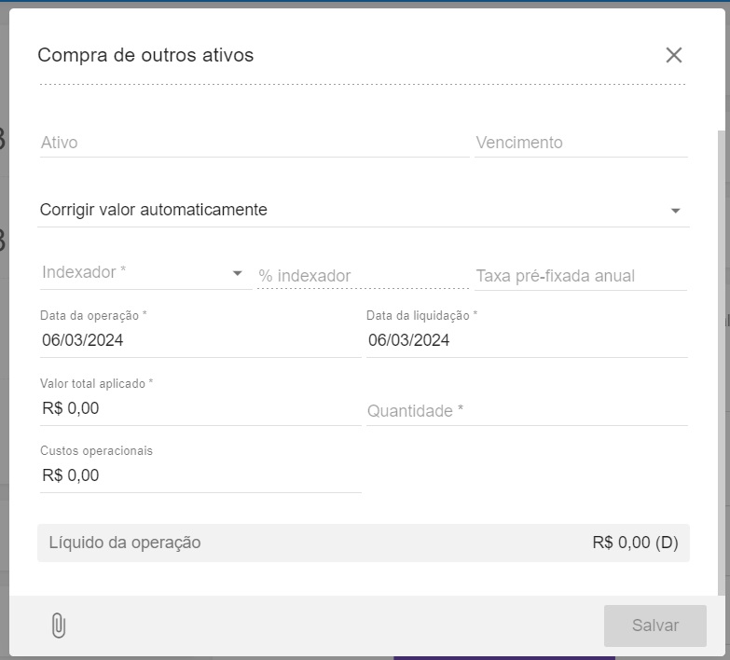730x660 pixels.
Task: Click the Taxa pré-fixada anual field
Action: (580, 276)
